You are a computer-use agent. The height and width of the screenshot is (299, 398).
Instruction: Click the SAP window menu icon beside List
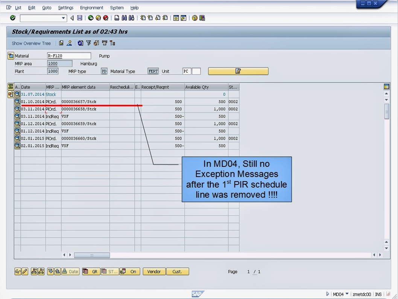click(x=9, y=8)
